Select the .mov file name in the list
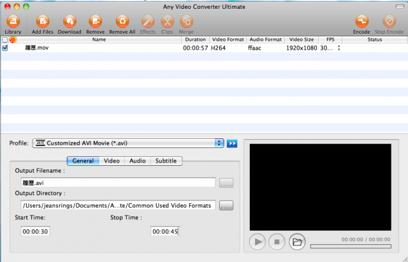The image size is (408, 262). coord(37,48)
